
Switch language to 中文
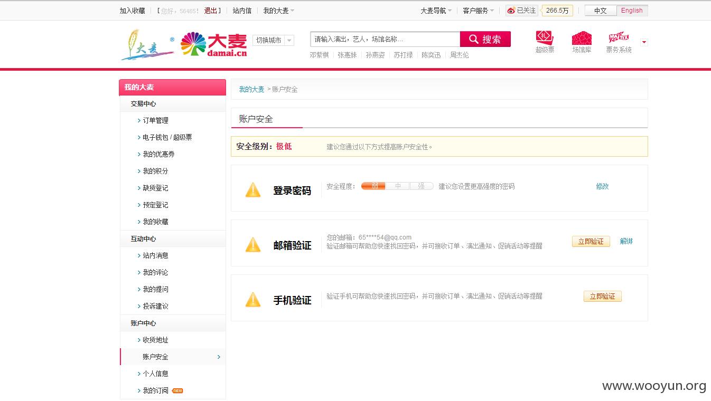click(x=601, y=11)
